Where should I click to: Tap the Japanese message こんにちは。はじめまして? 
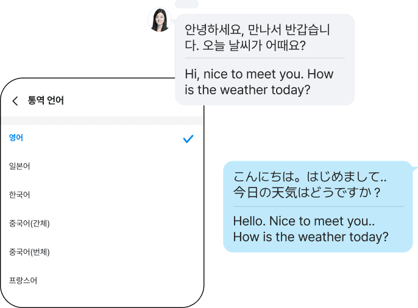point(311,185)
